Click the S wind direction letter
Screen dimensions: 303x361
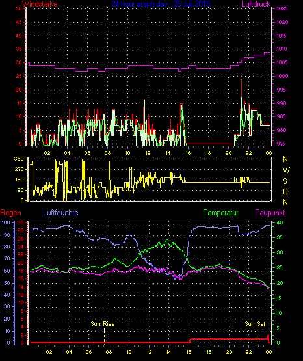click(x=285, y=181)
